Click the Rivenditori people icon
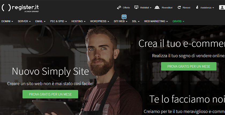Image resolution: width=225 pixels, height=115 pixels. [x=157, y=7]
